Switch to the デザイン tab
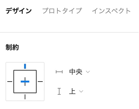The image size is (139, 109). coord(19,11)
